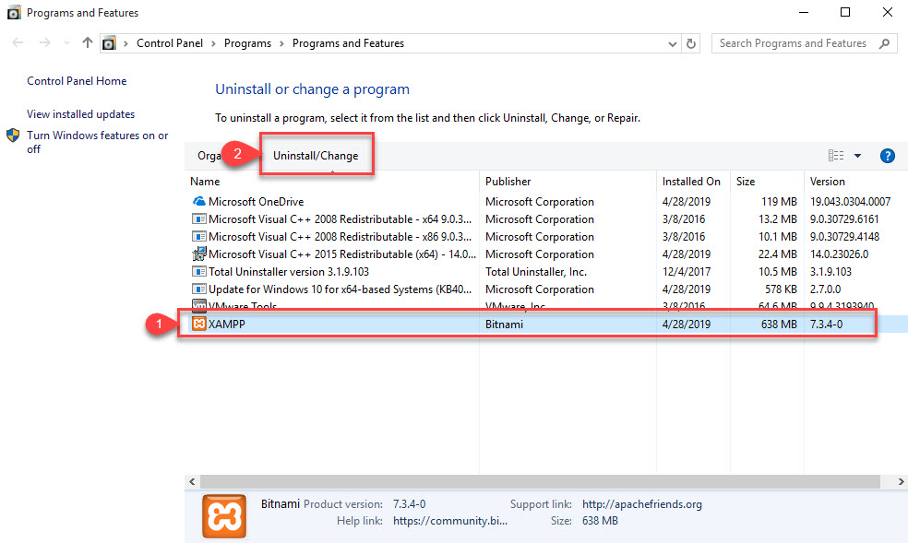Select the XAMPP program name
908x543 pixels.
226,325
